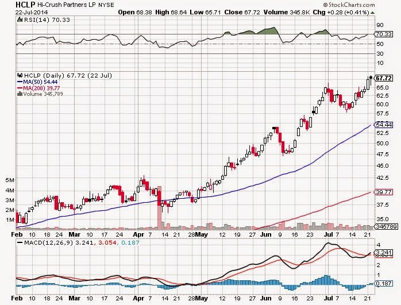Click the red MA(200) line swatch
The height and width of the screenshot is (305, 401).
(x=20, y=88)
